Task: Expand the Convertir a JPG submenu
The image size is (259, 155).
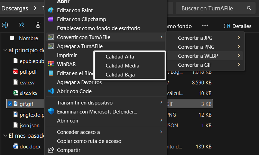Action: tap(207, 38)
